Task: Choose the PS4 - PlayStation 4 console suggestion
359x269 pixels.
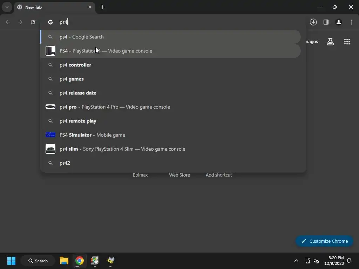Action: coord(170,51)
